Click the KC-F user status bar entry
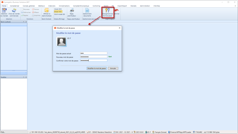This screenshot has height=134, width=238. [148, 132]
